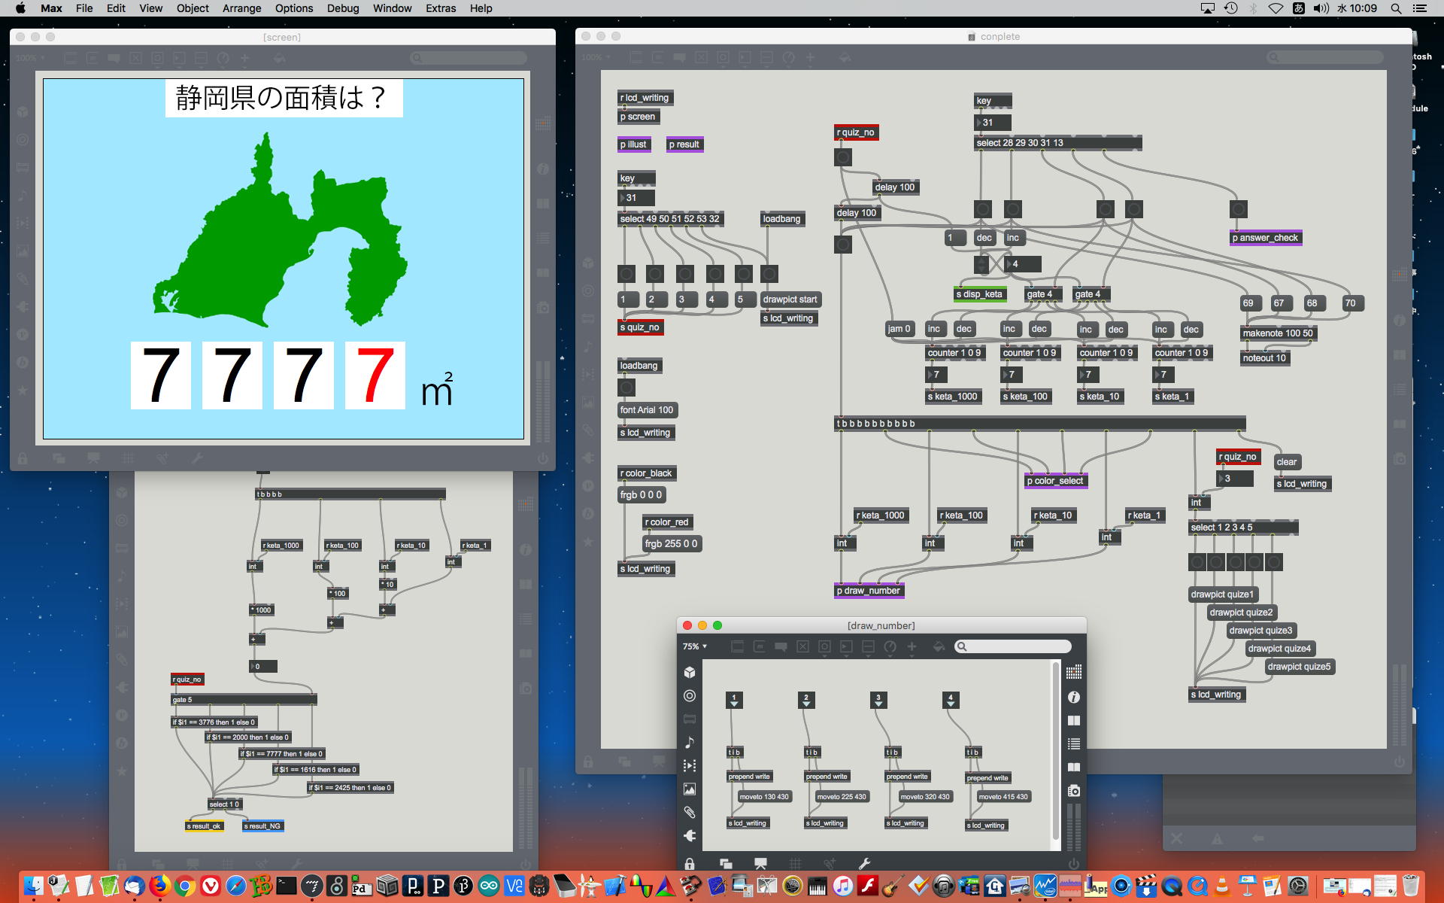Take a snapshot with the camera icon
The image size is (1444, 903).
(x=1074, y=790)
